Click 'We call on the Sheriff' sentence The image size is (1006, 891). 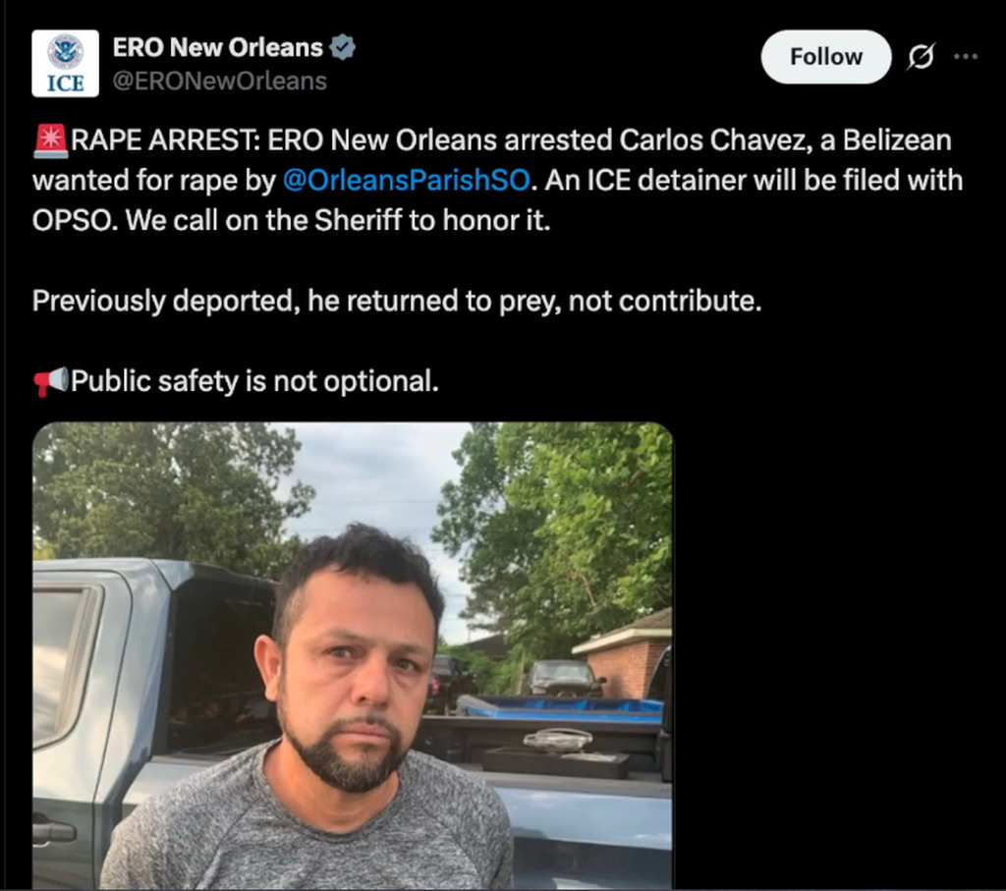coord(338,221)
